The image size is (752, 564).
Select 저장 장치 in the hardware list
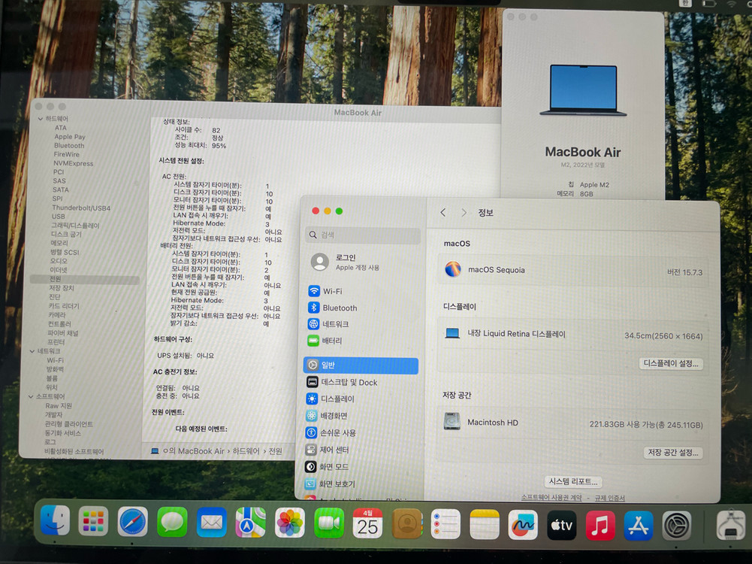point(62,288)
